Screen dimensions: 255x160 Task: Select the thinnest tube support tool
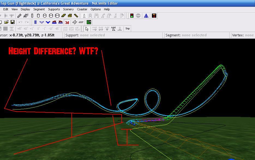(32, 16)
